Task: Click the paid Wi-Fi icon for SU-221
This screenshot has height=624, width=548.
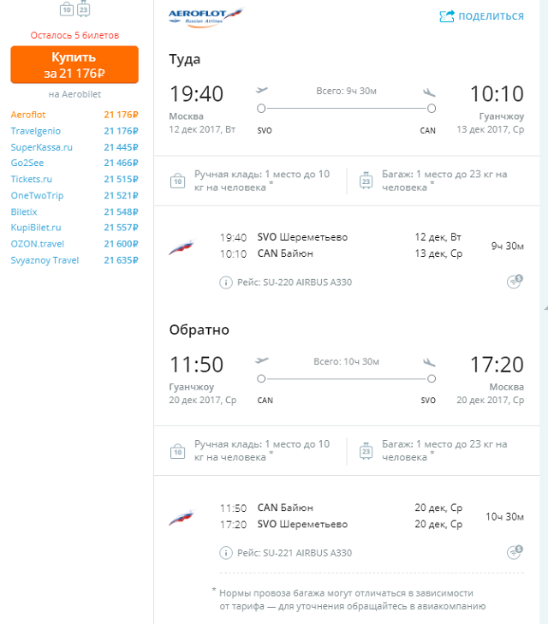Action: tap(515, 552)
